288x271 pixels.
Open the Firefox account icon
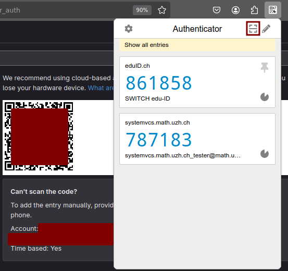point(235,10)
